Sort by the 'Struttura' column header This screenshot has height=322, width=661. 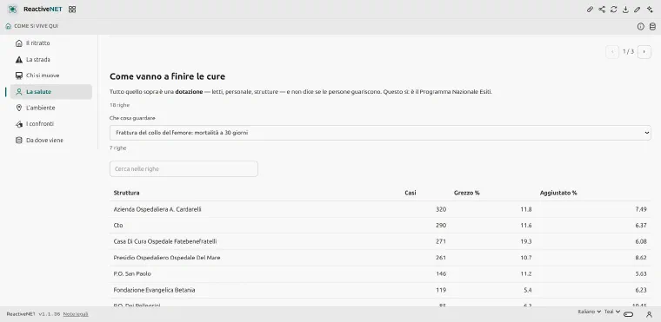(x=126, y=193)
